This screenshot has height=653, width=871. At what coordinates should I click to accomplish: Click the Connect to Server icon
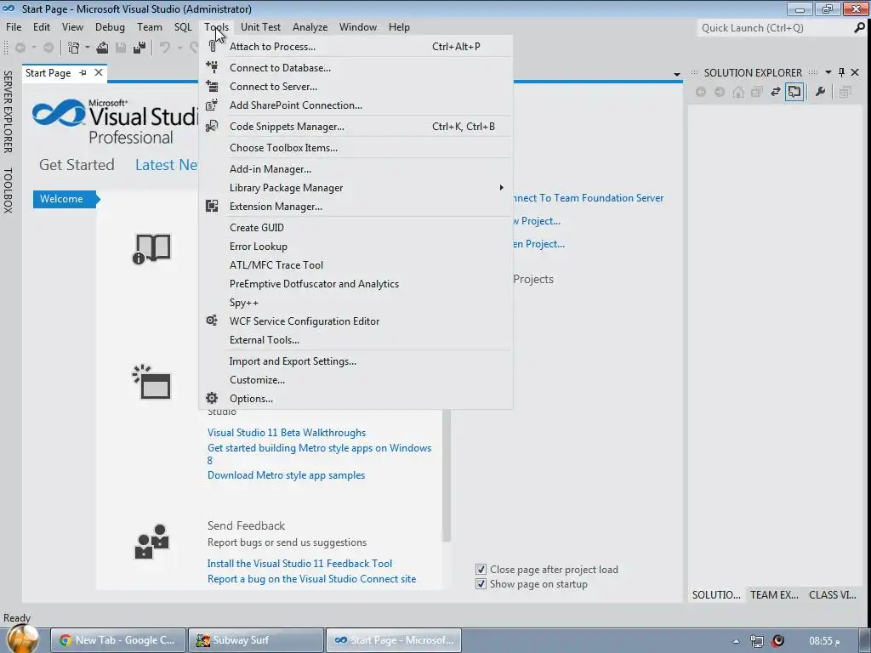(212, 86)
